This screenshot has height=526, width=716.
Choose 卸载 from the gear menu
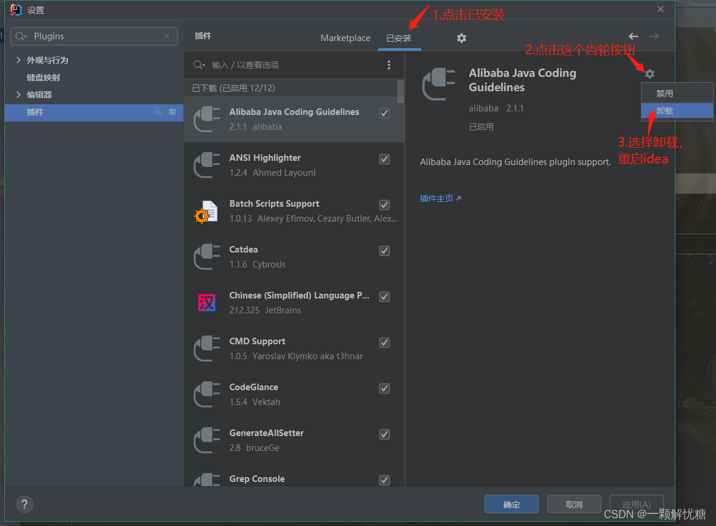pyautogui.click(x=677, y=111)
